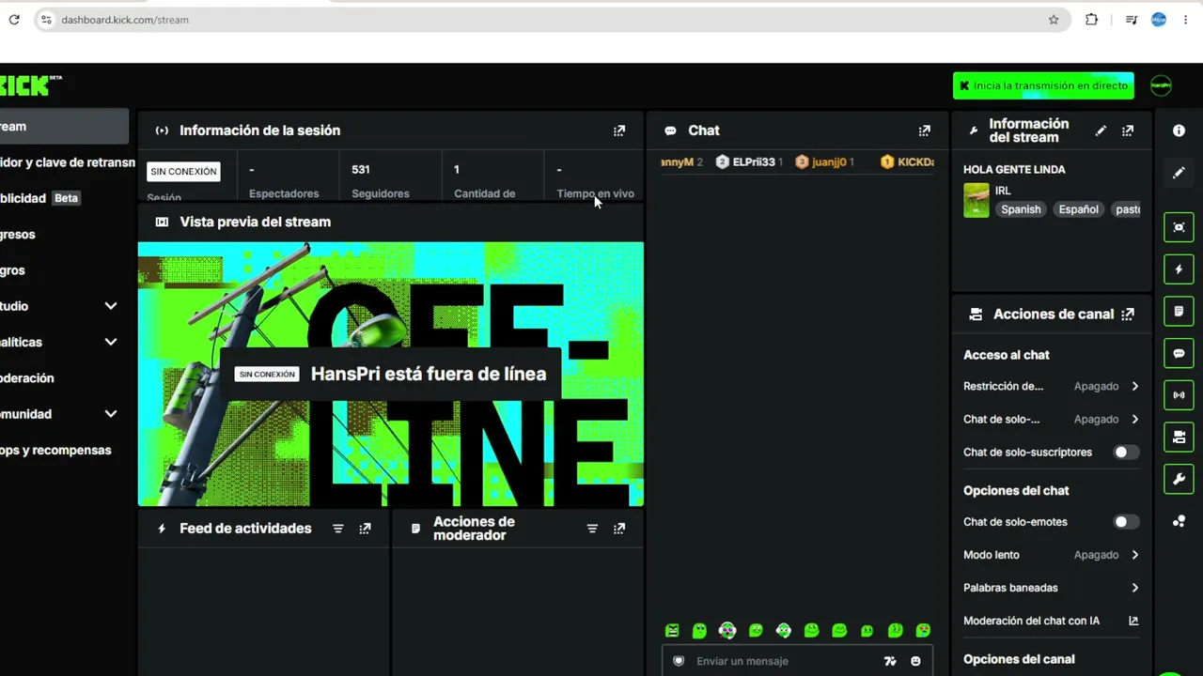The image size is (1203, 676).
Task: Open the Chrome profile avatar
Action: 1159,20
